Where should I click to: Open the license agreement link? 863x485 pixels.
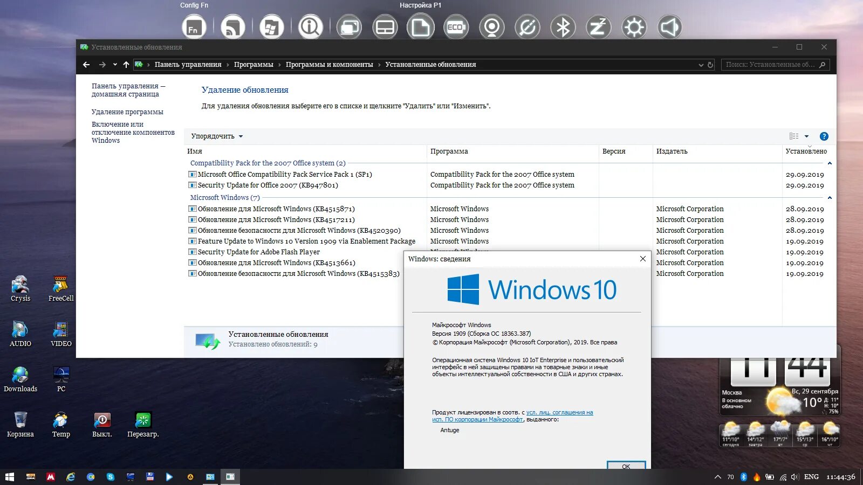pos(512,416)
